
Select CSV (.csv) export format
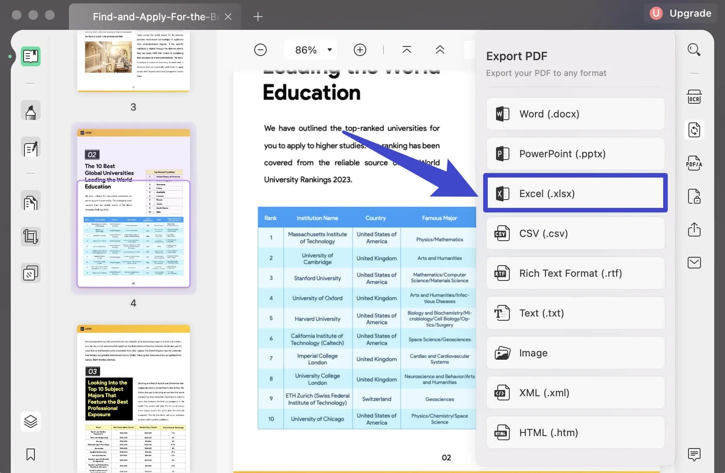click(x=575, y=233)
